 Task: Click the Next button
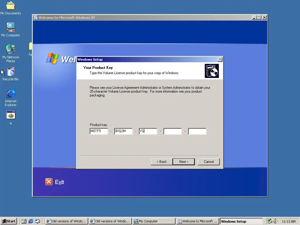[184, 162]
